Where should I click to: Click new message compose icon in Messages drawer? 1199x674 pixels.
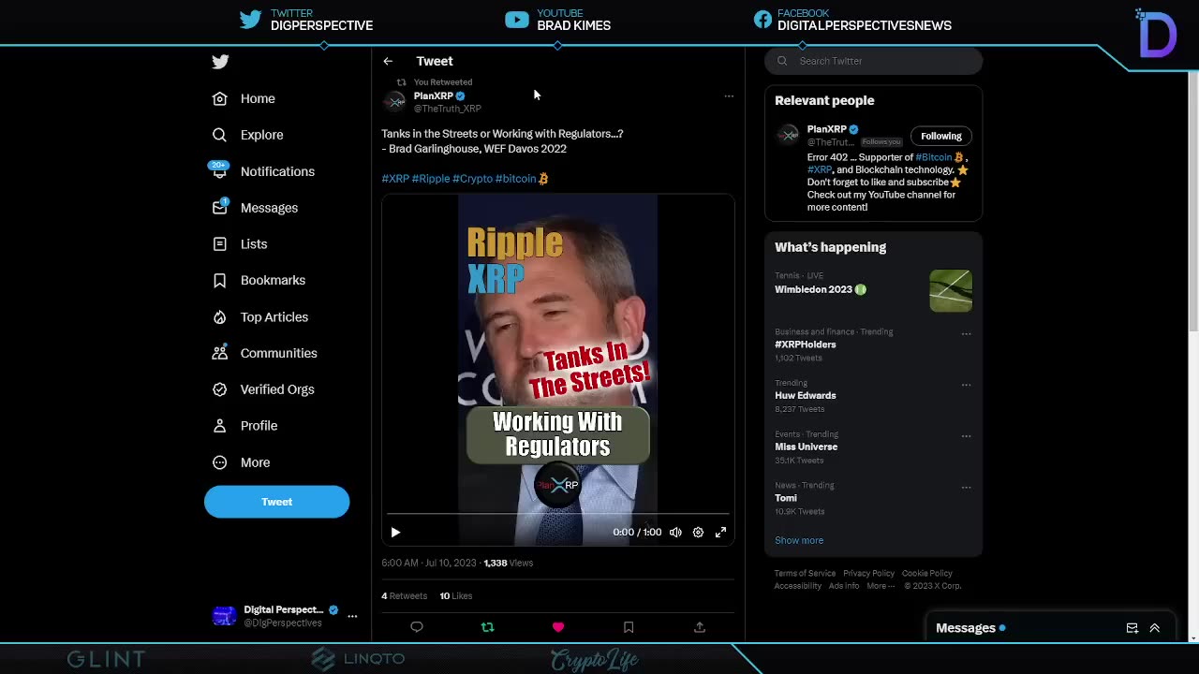[1132, 628]
